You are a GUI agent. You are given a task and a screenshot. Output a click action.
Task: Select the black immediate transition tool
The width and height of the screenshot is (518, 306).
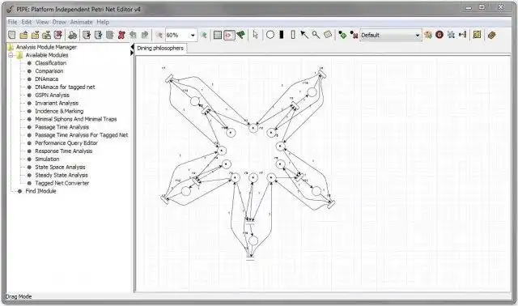[282, 35]
